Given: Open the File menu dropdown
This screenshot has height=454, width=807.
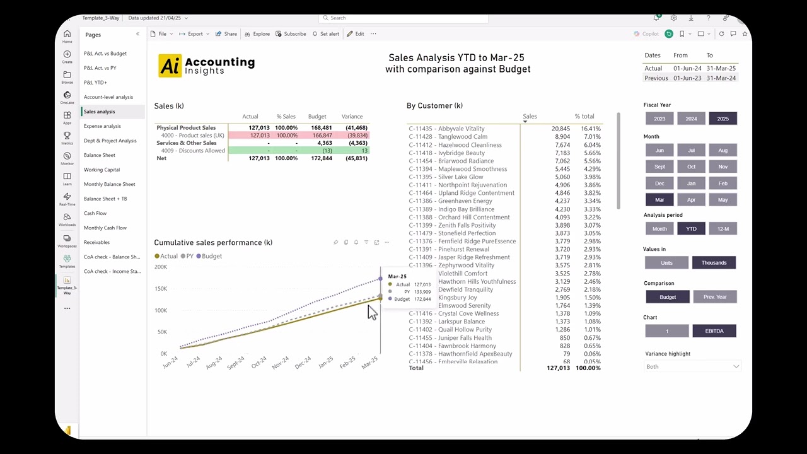Looking at the screenshot, I should coord(162,34).
